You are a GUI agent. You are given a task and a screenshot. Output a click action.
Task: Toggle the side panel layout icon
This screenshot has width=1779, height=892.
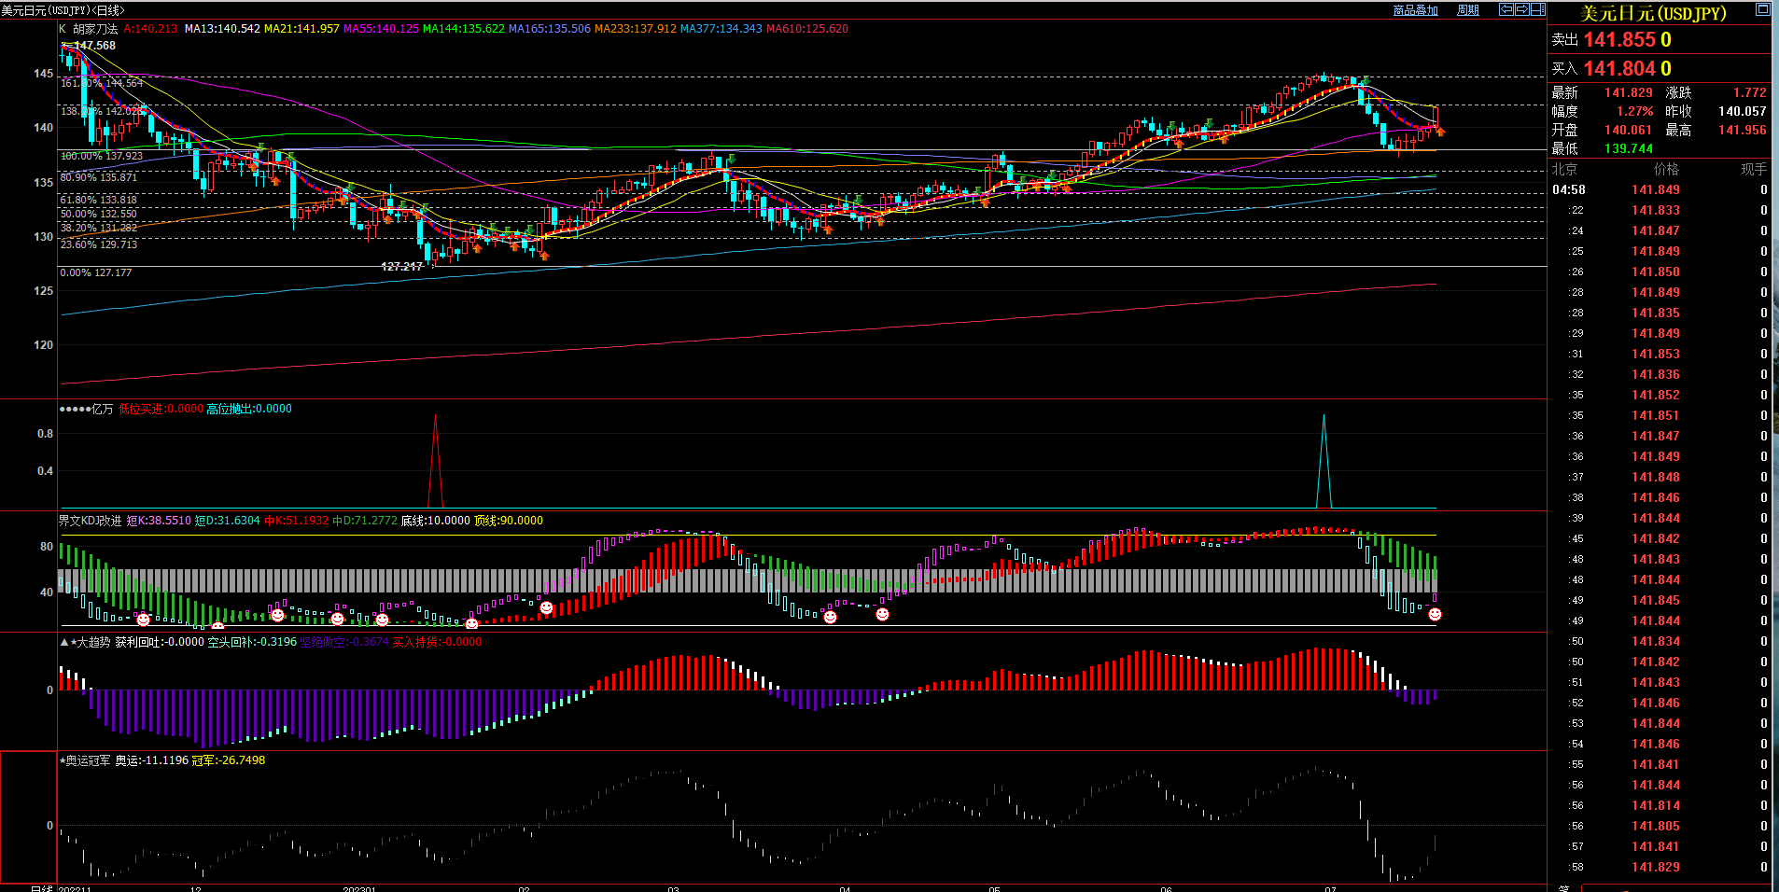[1537, 9]
